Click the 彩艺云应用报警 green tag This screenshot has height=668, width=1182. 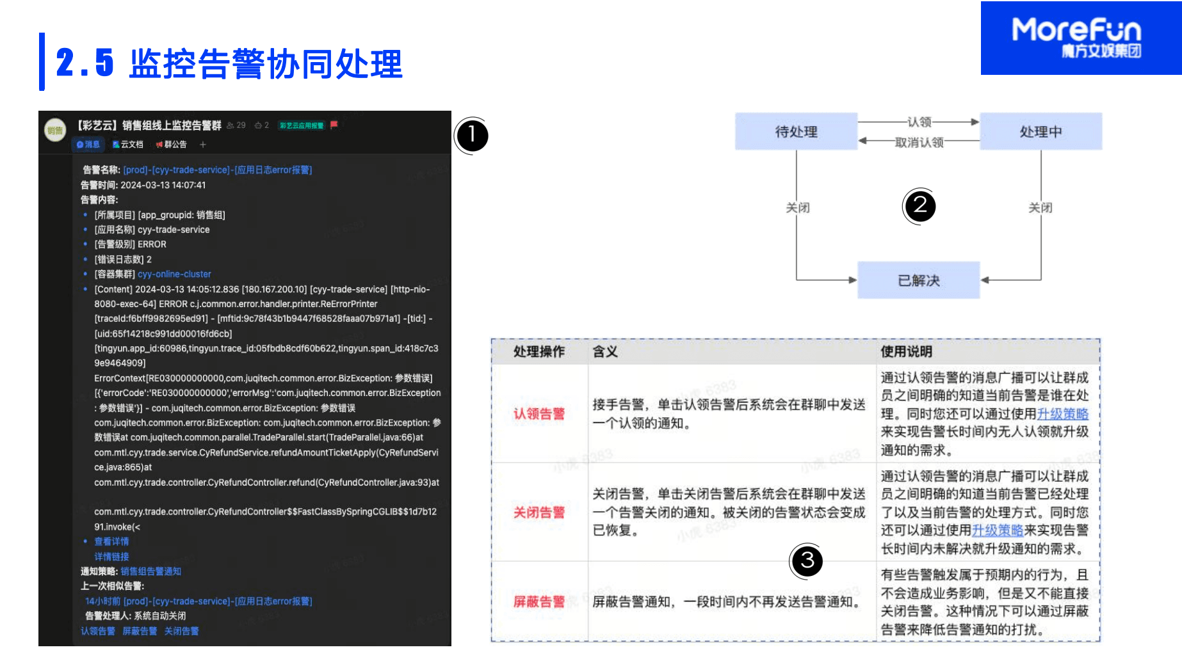[x=302, y=125]
